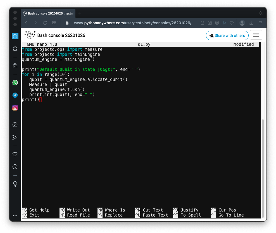Open the Player icon in sidebar
The image size is (276, 233).
coord(15,125)
